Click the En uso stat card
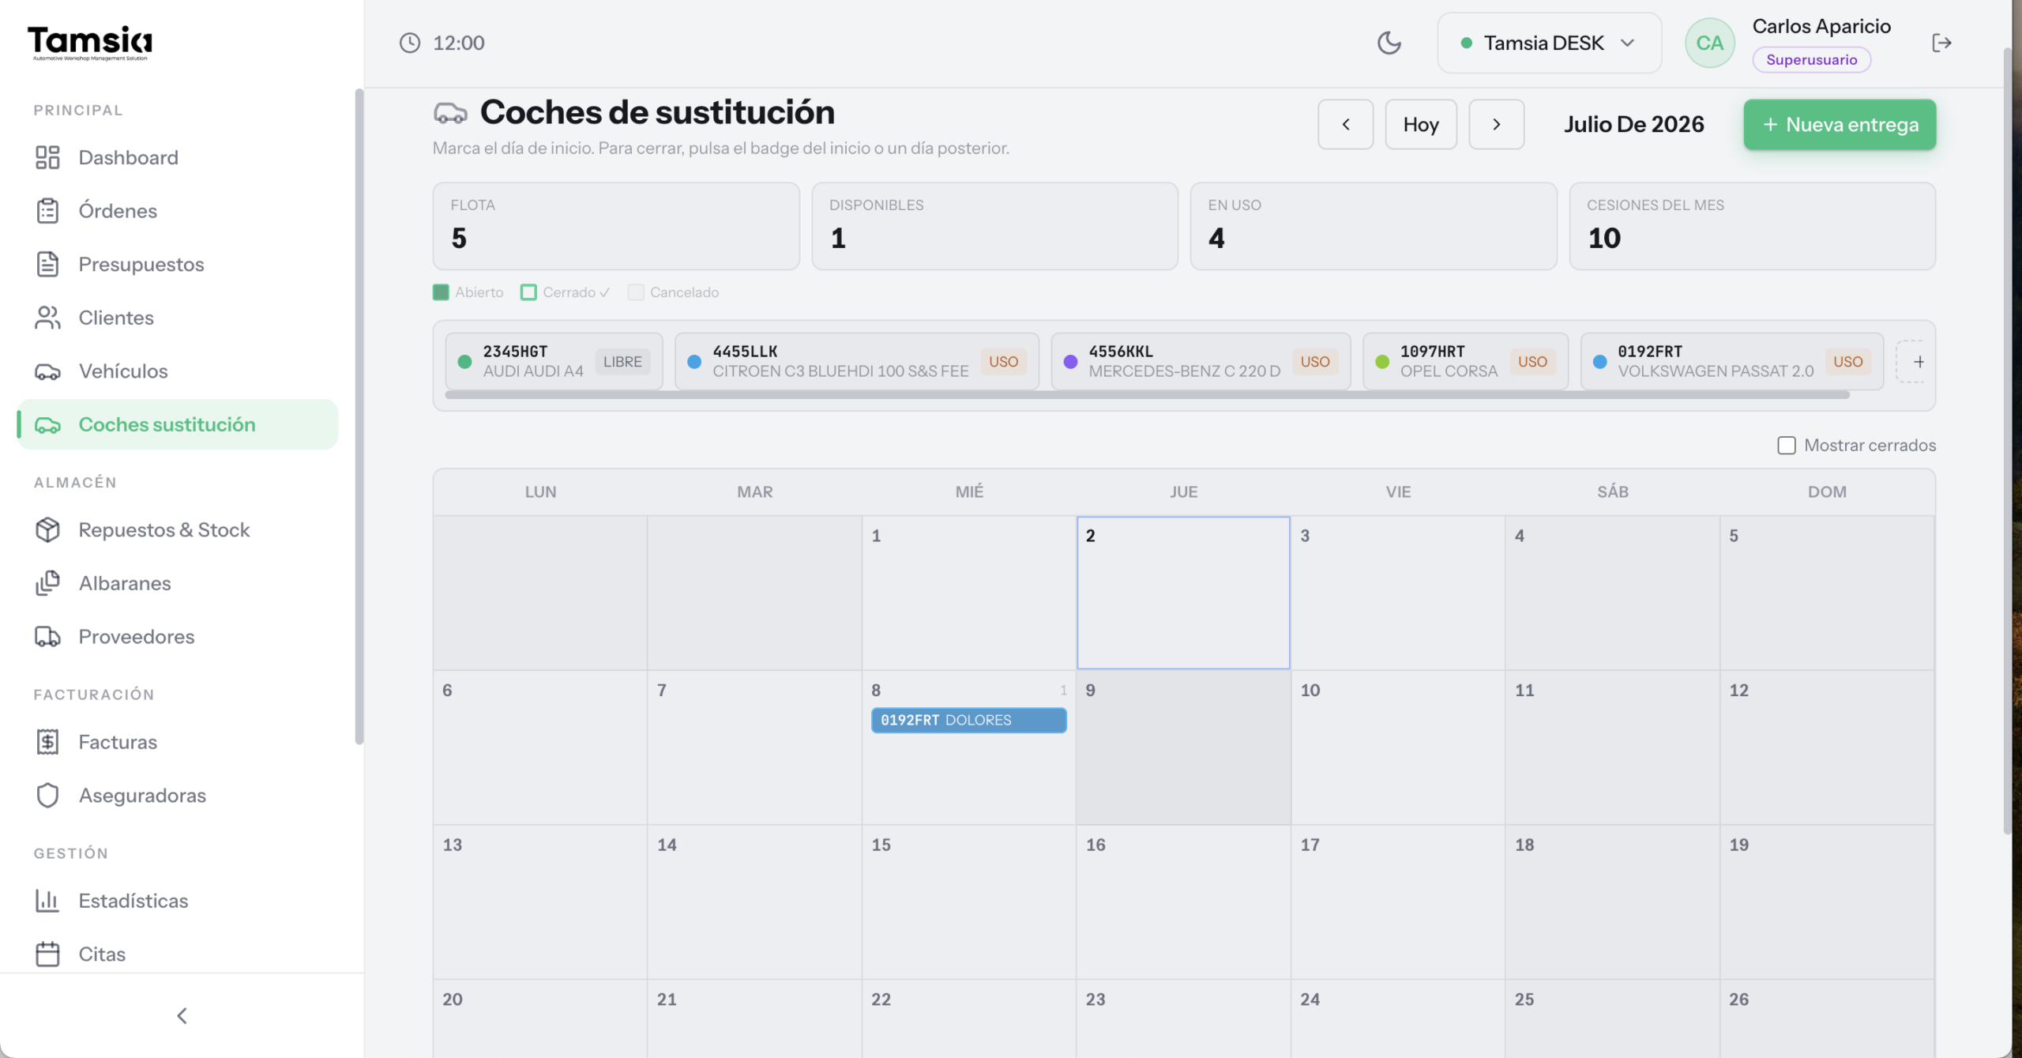This screenshot has width=2022, height=1058. click(x=1374, y=226)
